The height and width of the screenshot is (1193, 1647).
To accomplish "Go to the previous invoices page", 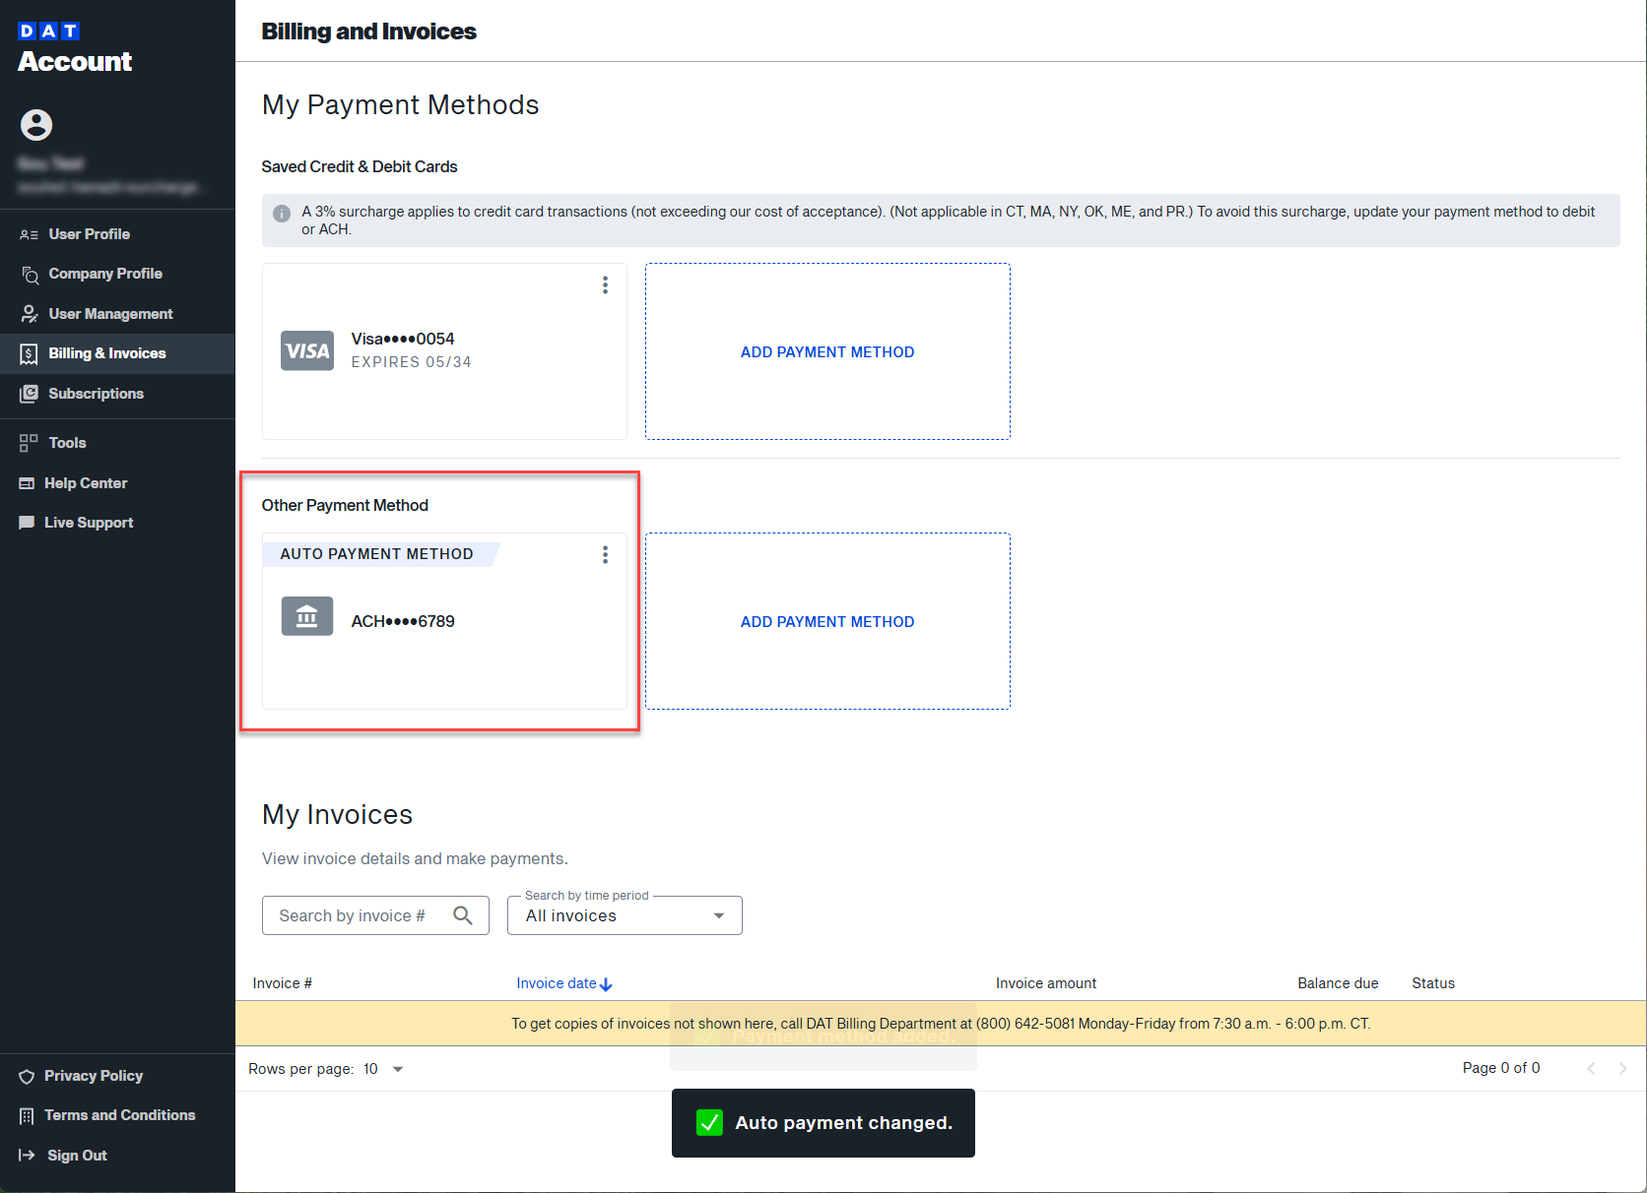I will [1591, 1069].
